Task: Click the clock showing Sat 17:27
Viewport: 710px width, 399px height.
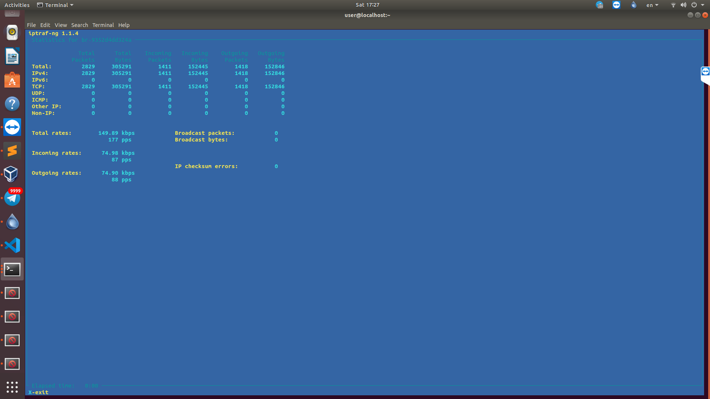Action: pyautogui.click(x=367, y=5)
